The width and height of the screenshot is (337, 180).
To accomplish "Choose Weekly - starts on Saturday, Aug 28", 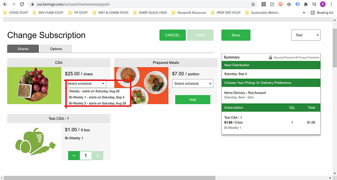I will (x=94, y=91).
